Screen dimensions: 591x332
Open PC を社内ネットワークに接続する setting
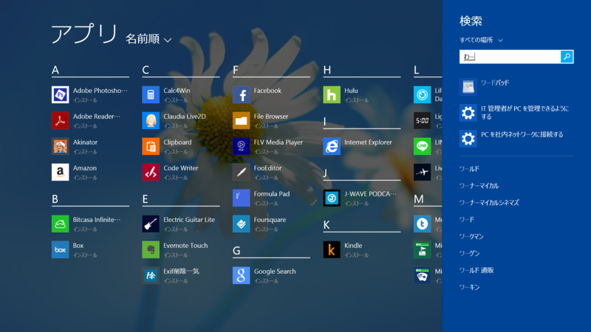pyautogui.click(x=516, y=139)
